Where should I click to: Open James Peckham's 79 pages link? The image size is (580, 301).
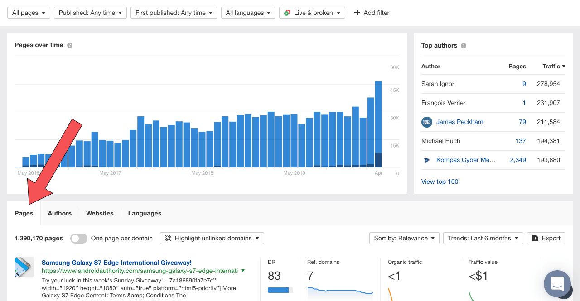tap(522, 122)
